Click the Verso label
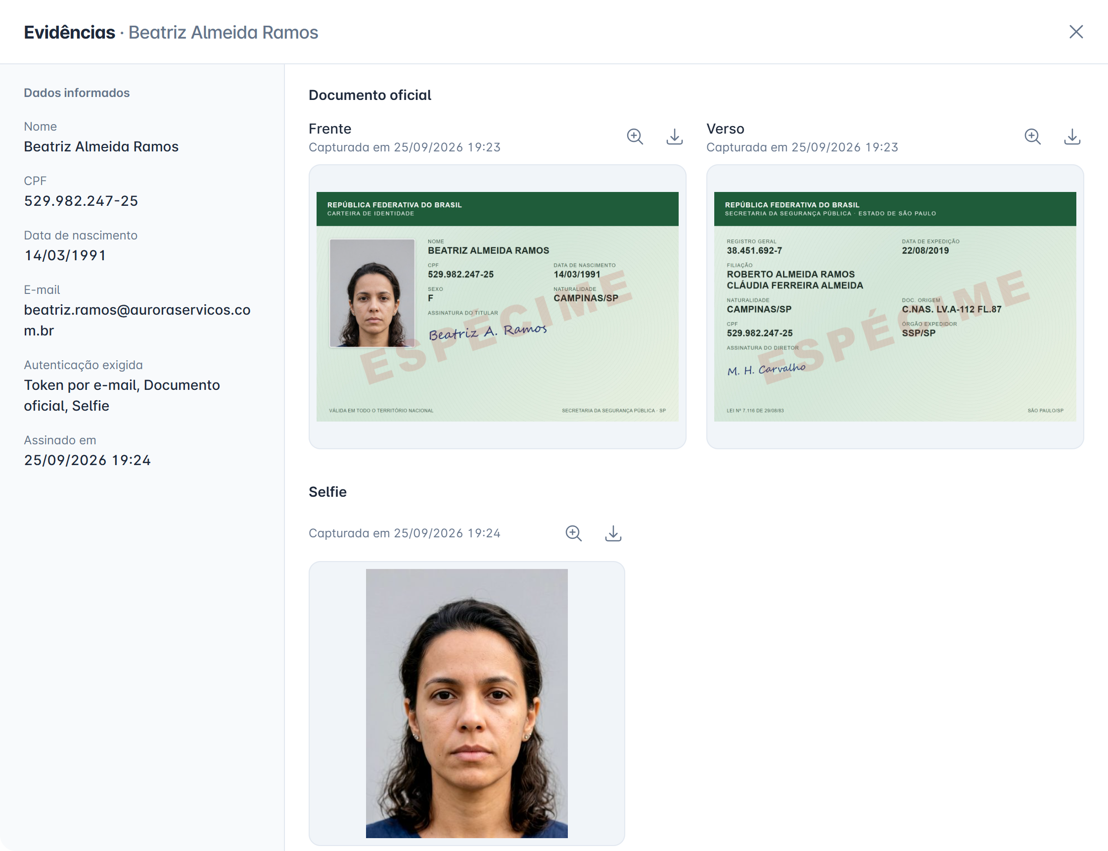This screenshot has width=1108, height=851. pos(725,129)
